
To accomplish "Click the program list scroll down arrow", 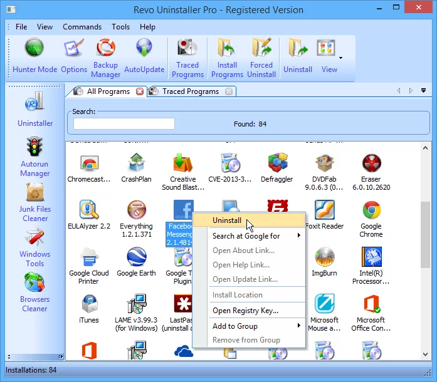I will tap(425, 354).
